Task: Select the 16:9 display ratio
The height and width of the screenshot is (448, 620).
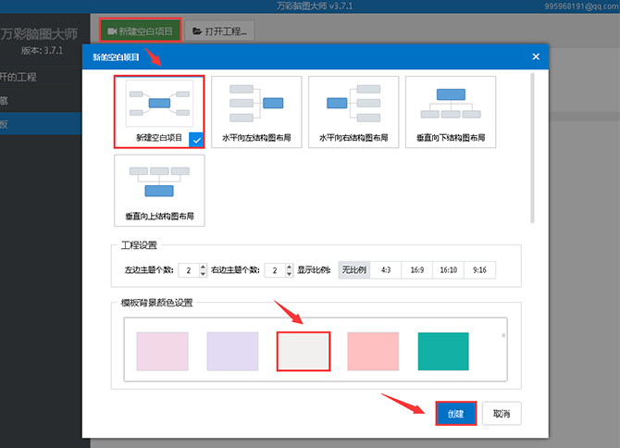Action: point(417,270)
